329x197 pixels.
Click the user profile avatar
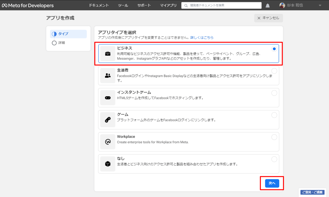click(282, 5)
